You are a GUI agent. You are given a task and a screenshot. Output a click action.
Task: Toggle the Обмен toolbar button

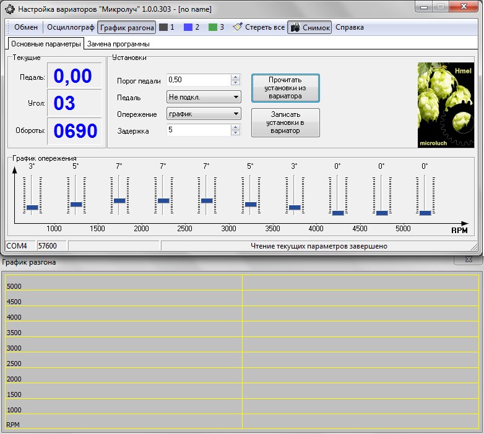pos(26,27)
